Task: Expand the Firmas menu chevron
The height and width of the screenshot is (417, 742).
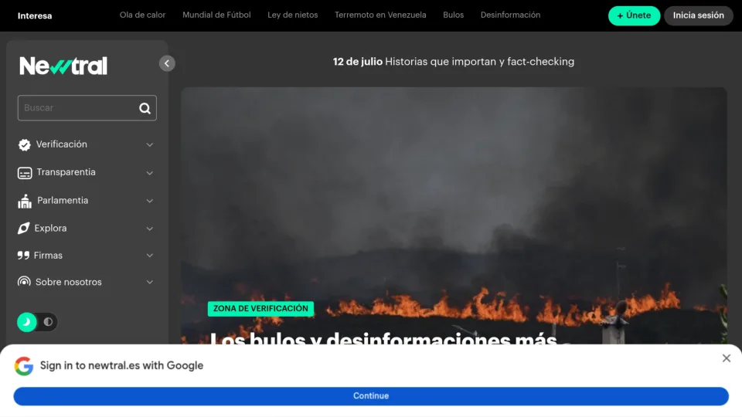Action: [x=149, y=256]
